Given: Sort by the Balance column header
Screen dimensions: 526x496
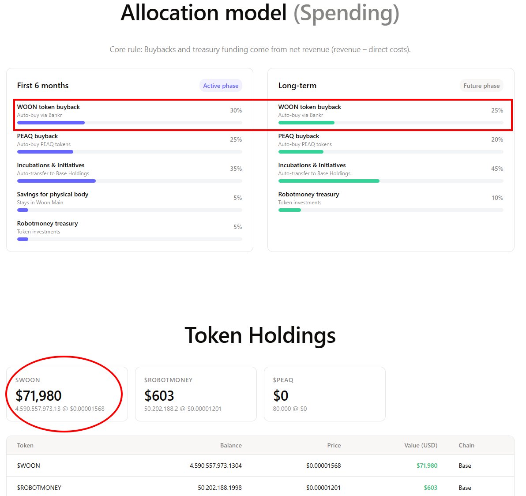Looking at the screenshot, I should [x=231, y=445].
